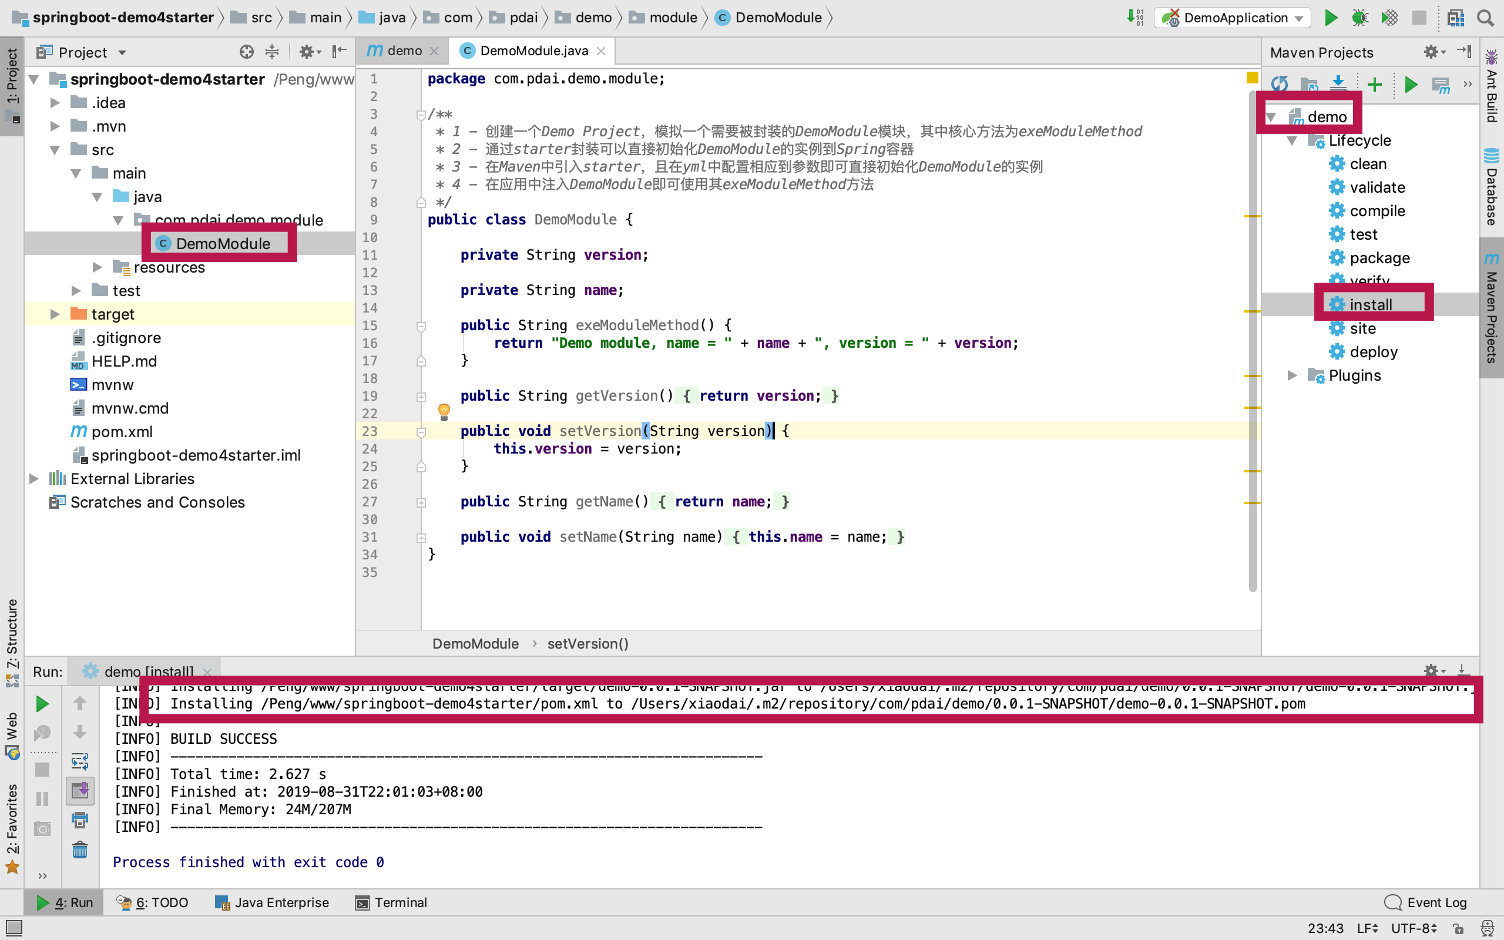Click Scroll from Source target icon
Viewport: 1504px width, 940px height.
[246, 52]
